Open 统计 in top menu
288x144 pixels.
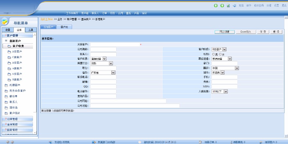point(144,13)
